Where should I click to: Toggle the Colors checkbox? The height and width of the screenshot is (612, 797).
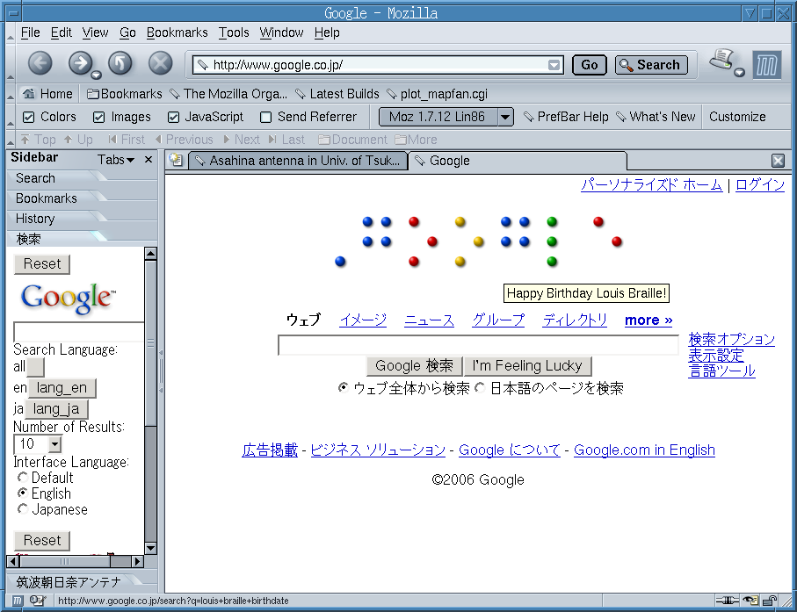tap(28, 118)
